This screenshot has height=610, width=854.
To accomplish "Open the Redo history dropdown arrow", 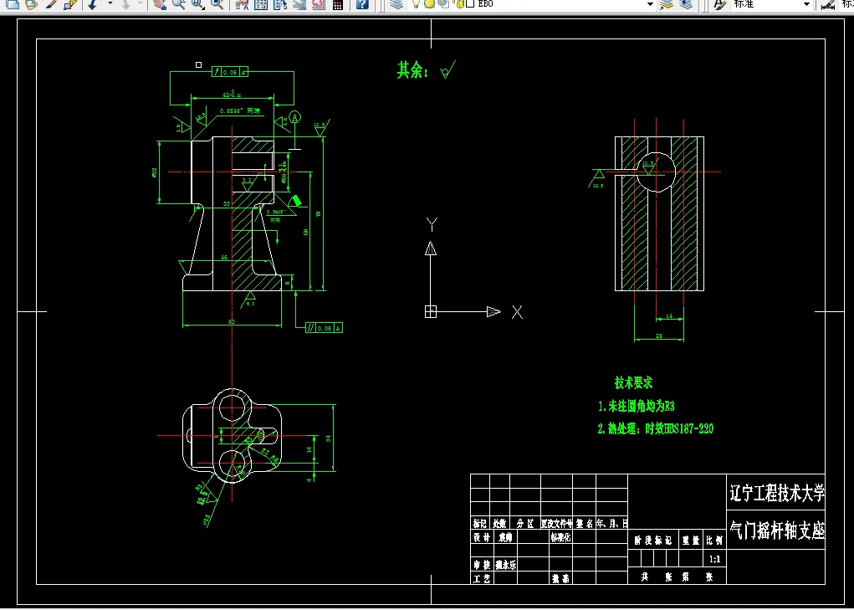I will 141,3.
